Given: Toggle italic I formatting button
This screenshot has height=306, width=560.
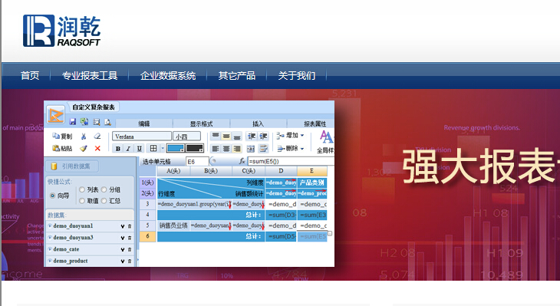Looking at the screenshot, I should pos(129,149).
